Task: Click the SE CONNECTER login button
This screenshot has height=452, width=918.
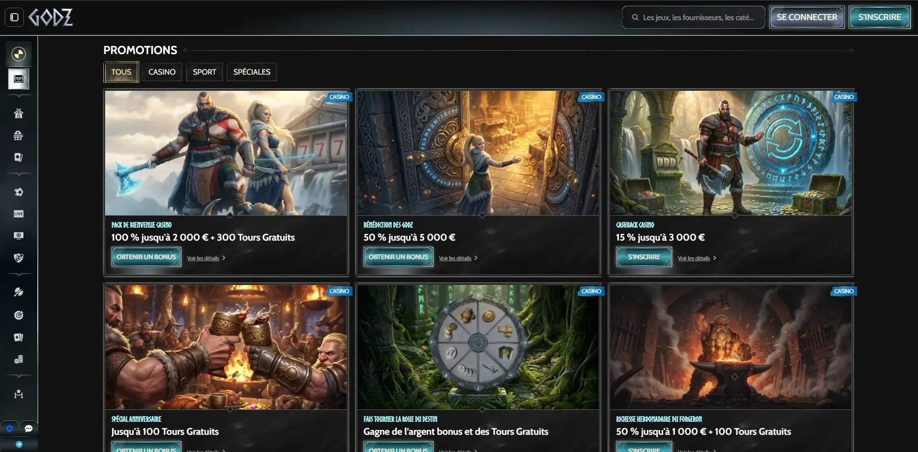Action: pos(807,17)
